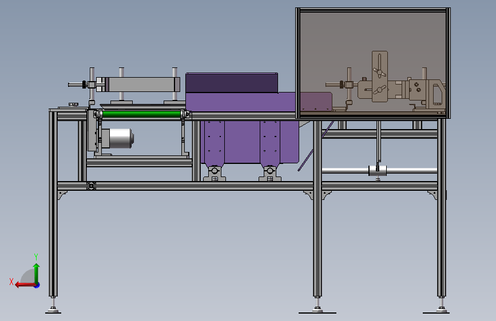Image resolution: width=496 pixels, height=321 pixels.
Task: Select the silver motor under the conveyor
Action: click(x=121, y=138)
